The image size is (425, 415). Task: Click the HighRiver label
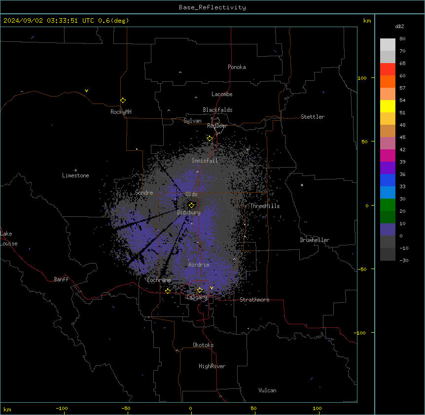pos(212,366)
